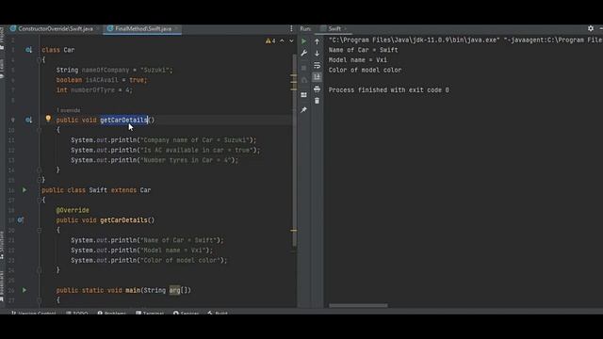Click fold end marker at line 14
Screen dimensions: 603x339
tap(40, 169)
